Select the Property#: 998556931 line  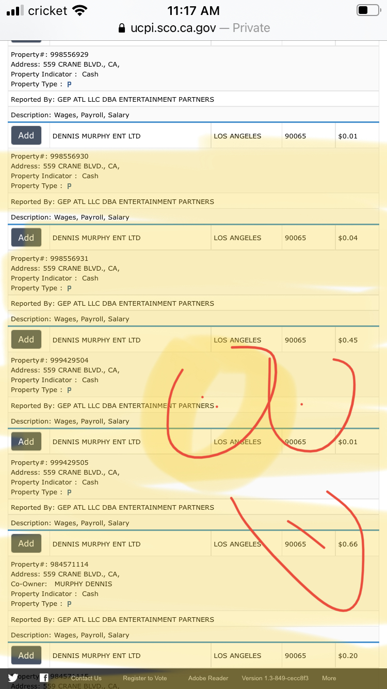click(x=50, y=258)
